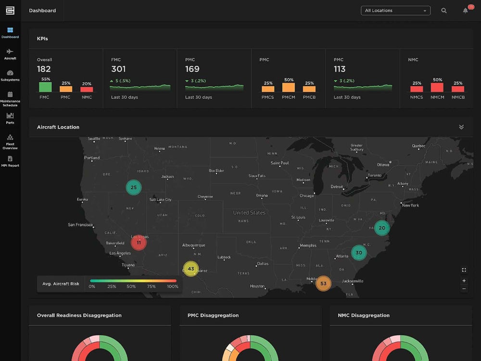The width and height of the screenshot is (481, 361).
Task: Click the NMCS 25% bar
Action: 417,89
